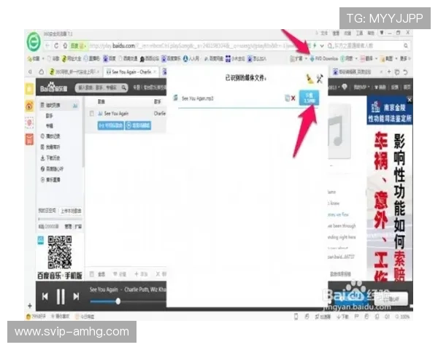Viewport: 438px width, 350px height.
Task: Click the Baidu Music logo
Action: click(53, 88)
